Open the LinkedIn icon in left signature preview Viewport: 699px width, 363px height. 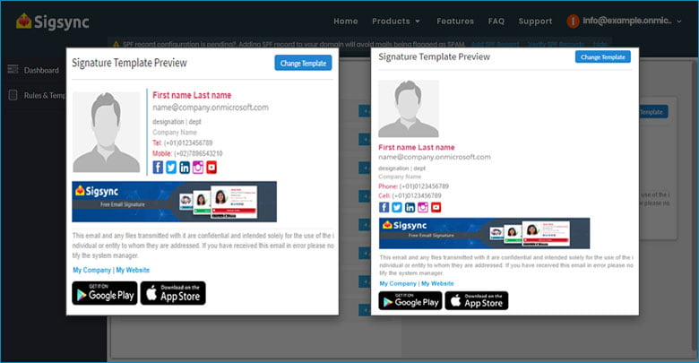pos(185,167)
